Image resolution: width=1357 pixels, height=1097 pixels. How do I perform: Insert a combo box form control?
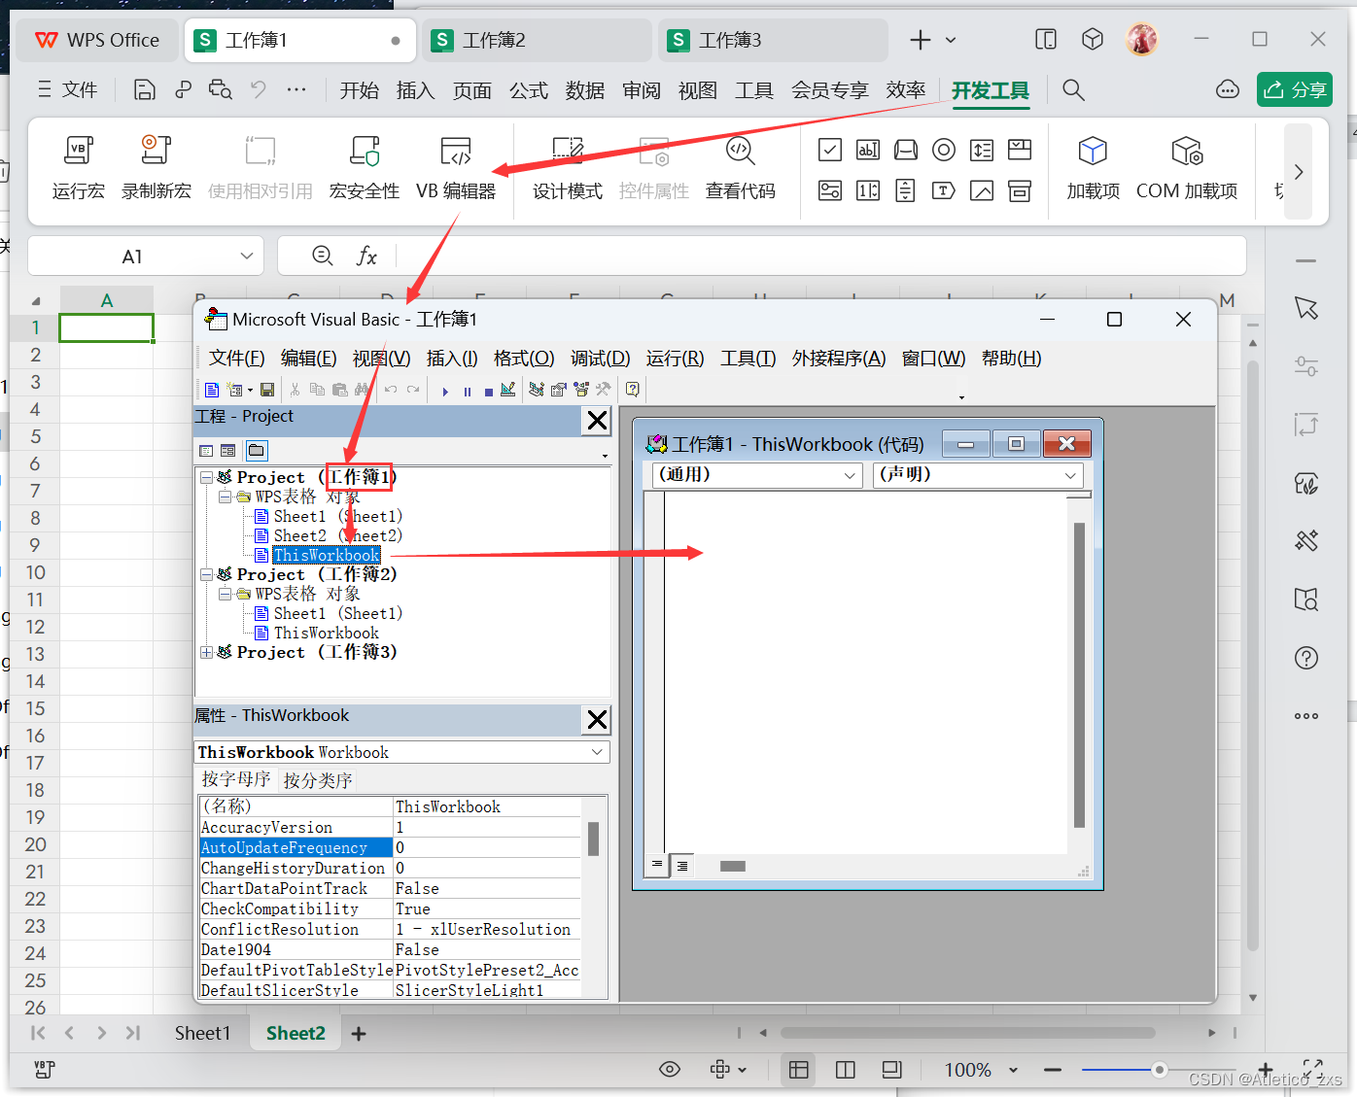coord(1019,150)
